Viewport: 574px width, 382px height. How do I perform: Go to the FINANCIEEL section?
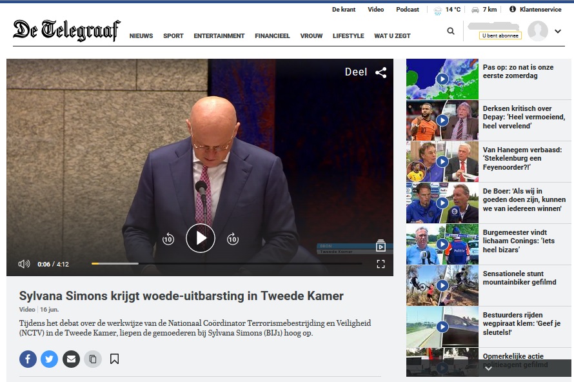(x=272, y=36)
